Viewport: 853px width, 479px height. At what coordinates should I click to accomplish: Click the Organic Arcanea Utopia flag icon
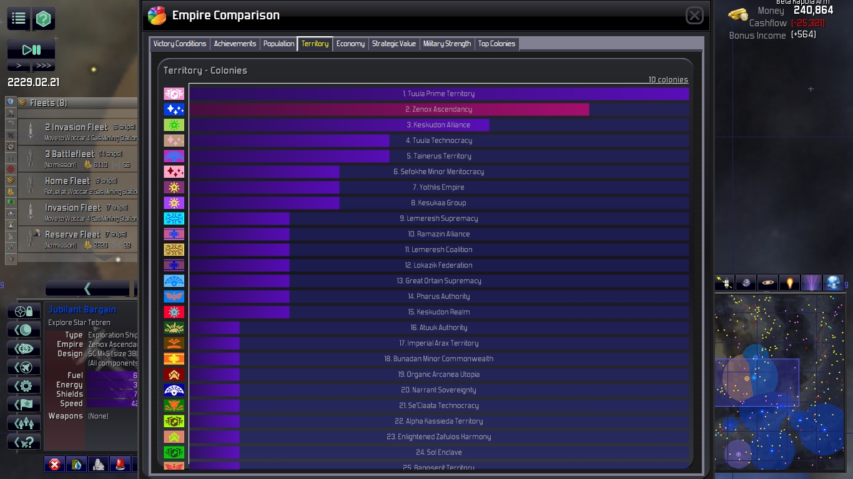click(x=174, y=374)
